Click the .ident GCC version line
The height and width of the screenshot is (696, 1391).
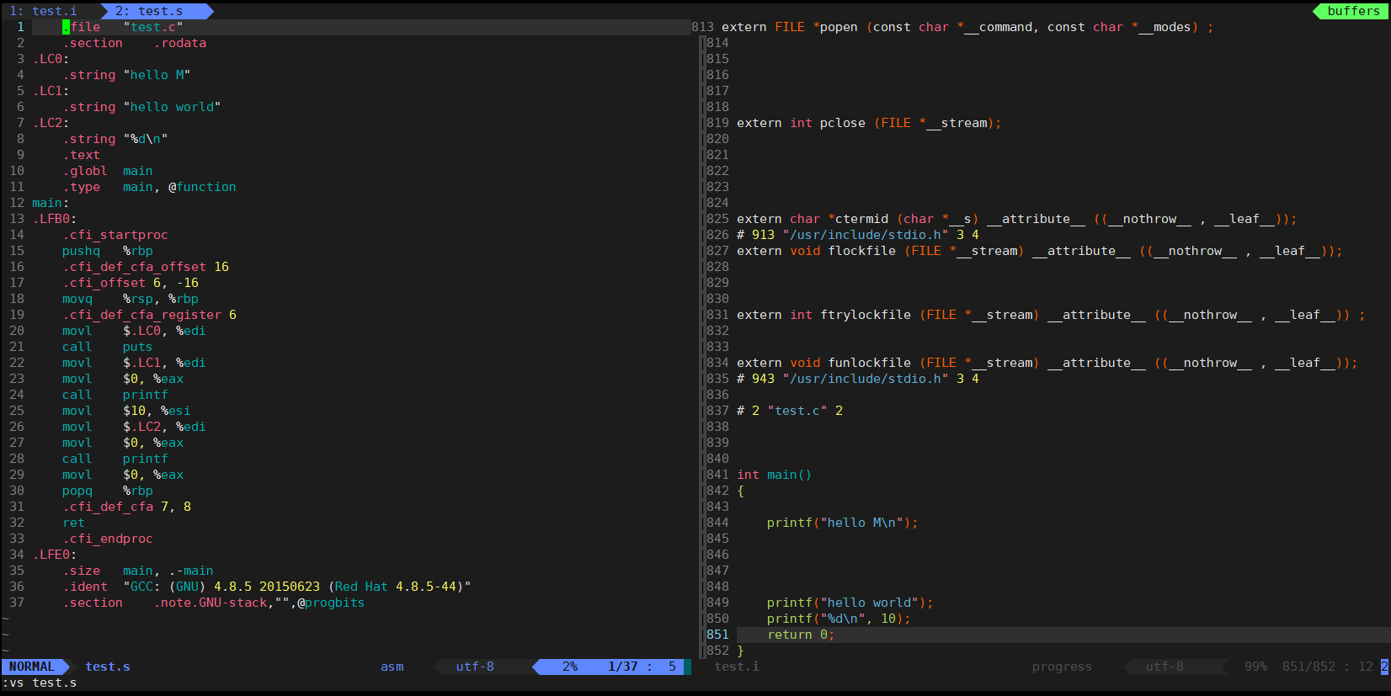267,587
